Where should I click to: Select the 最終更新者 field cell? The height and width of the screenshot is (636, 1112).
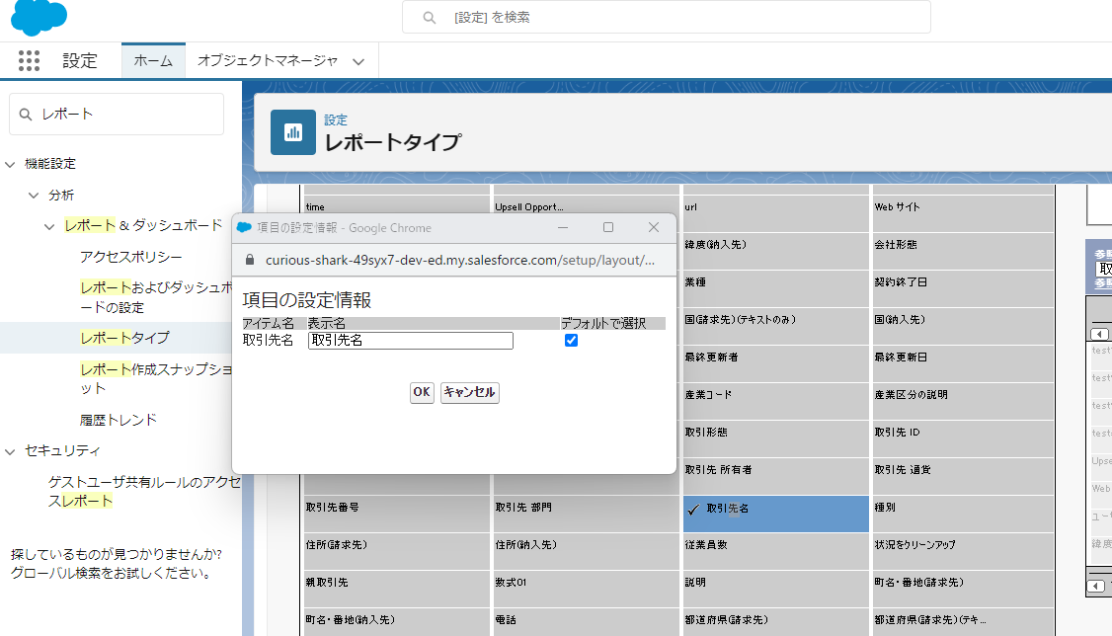776,363
